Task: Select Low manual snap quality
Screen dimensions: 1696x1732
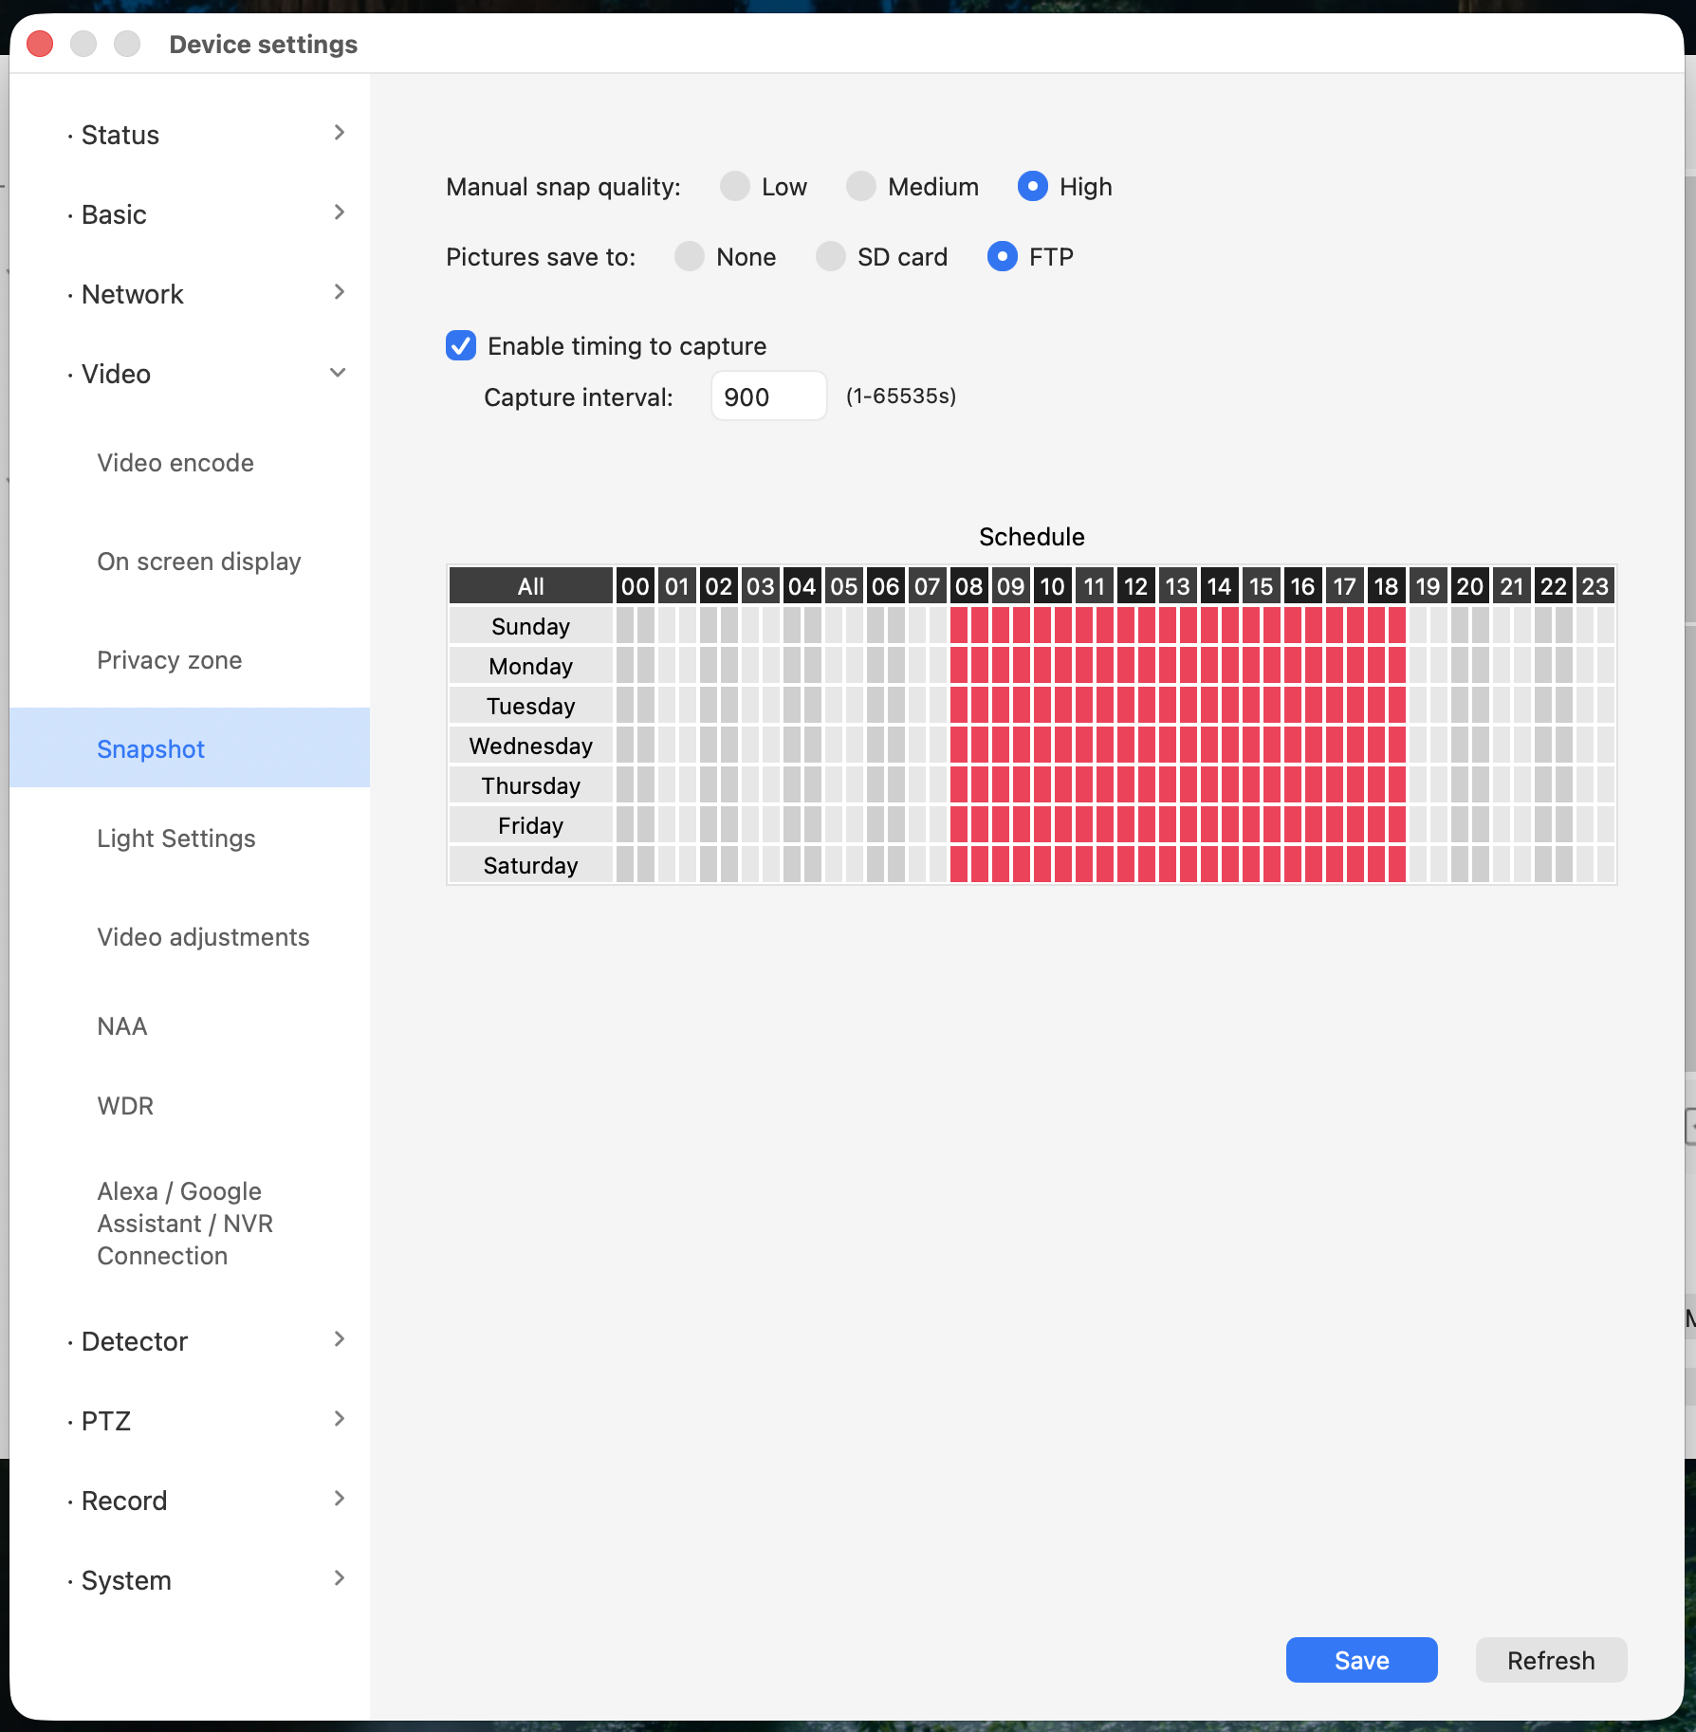Action: [735, 187]
